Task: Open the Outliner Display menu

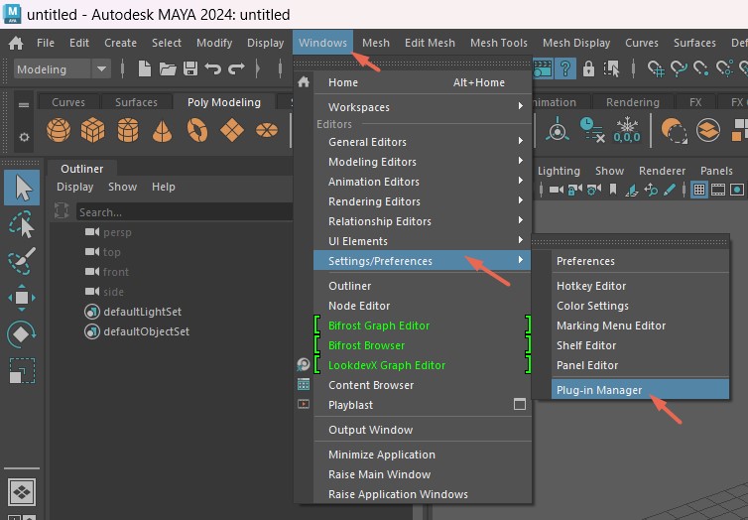Action: coord(74,187)
